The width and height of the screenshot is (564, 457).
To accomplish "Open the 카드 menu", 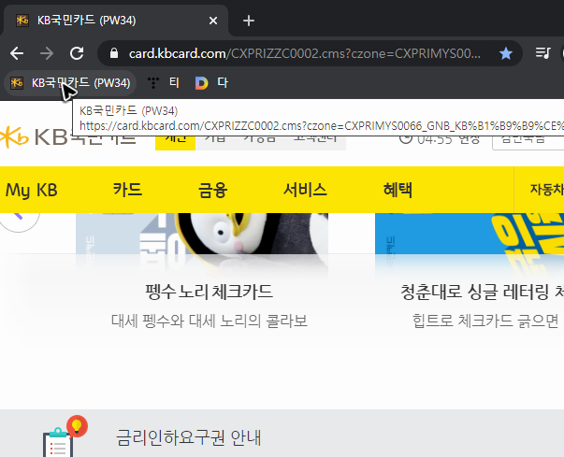I will point(128,190).
